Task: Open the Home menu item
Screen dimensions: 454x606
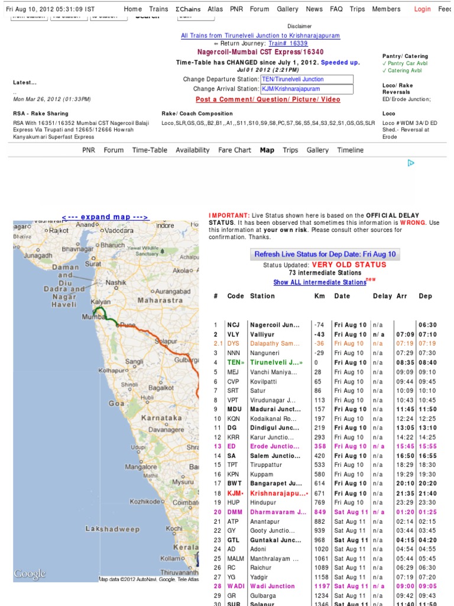Action: pos(133,9)
